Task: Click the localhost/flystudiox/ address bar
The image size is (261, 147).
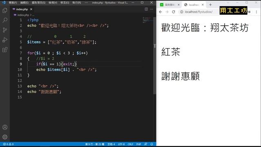Action: click(x=199, y=12)
